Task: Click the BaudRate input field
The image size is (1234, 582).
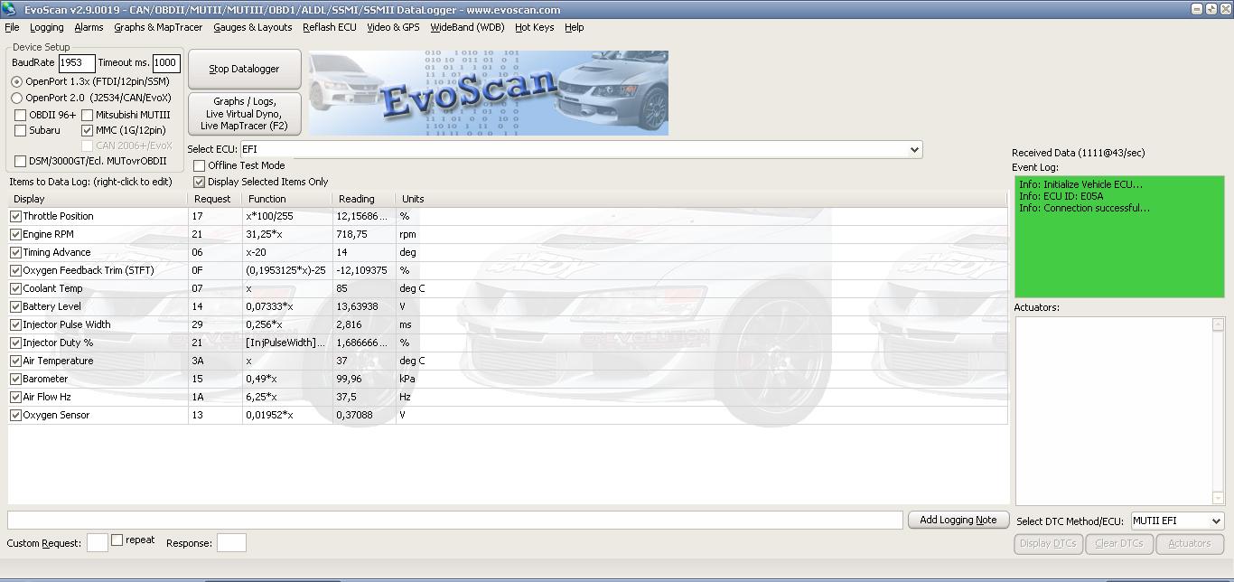Action: coord(77,63)
